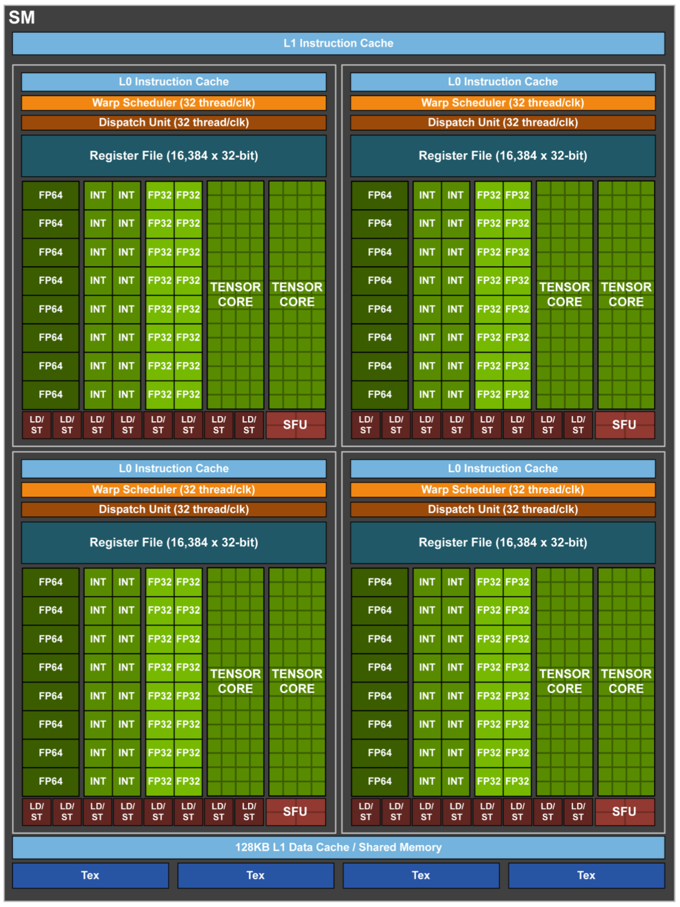Click the Warp Scheduler in lower-left partition

[174, 490]
